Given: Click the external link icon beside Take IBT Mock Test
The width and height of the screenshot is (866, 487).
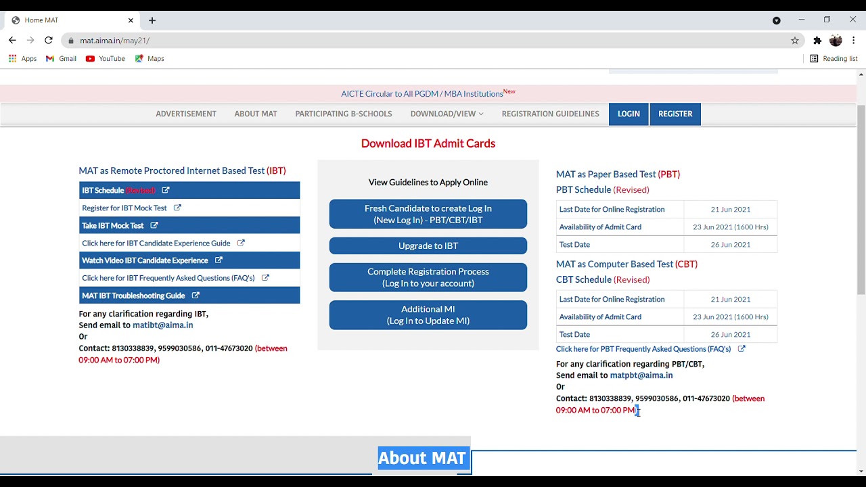Looking at the screenshot, I should point(154,225).
